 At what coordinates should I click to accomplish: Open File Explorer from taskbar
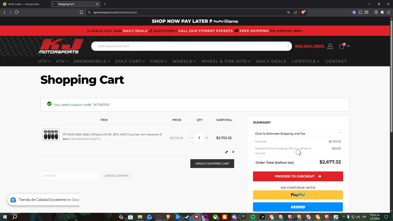pos(140,217)
